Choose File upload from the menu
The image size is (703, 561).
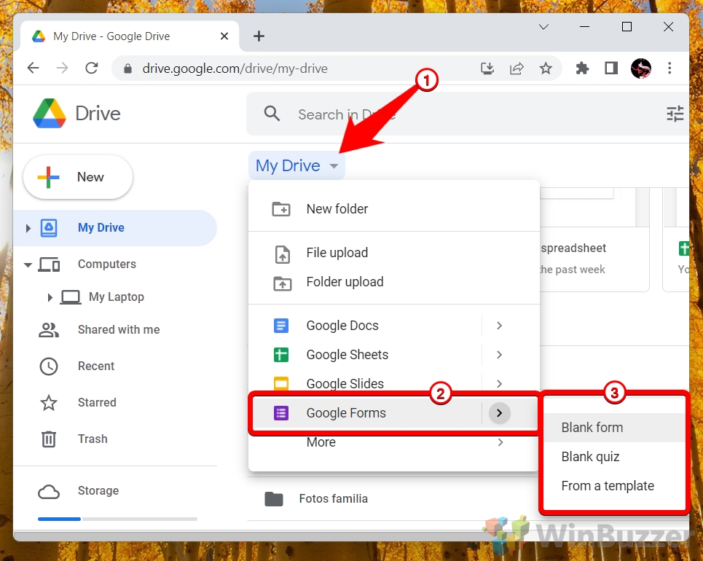(x=393, y=253)
